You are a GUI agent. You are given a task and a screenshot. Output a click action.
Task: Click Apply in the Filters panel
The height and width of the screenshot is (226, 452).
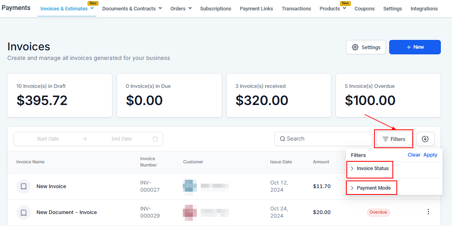click(x=430, y=155)
